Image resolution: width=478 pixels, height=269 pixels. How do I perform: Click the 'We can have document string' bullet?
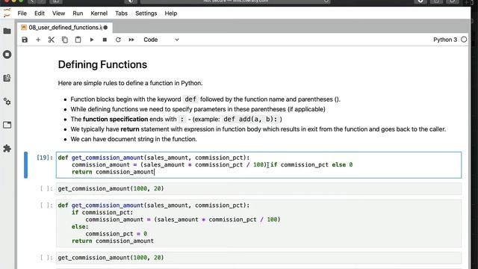(134, 139)
